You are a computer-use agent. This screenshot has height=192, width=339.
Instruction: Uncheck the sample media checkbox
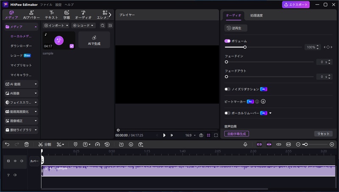tap(72, 46)
